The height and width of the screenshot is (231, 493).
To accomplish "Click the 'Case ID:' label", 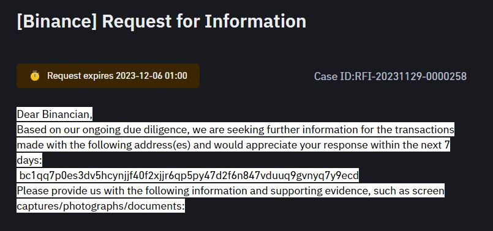I will (334, 76).
